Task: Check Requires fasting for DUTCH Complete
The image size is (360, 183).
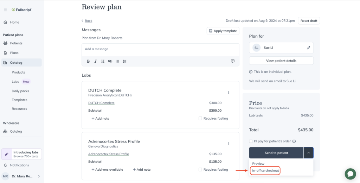Action: coord(200,118)
